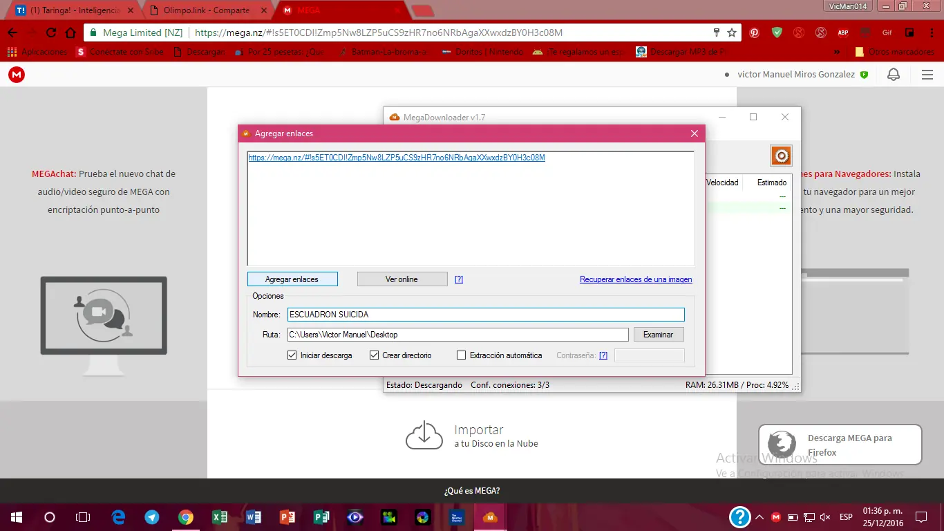
Task: Click the Ver online button
Action: tap(402, 279)
